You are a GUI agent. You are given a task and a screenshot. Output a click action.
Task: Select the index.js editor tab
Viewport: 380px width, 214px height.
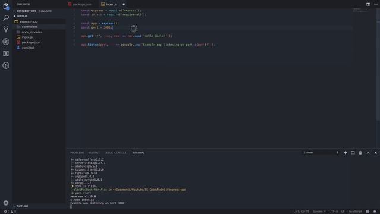[111, 4]
